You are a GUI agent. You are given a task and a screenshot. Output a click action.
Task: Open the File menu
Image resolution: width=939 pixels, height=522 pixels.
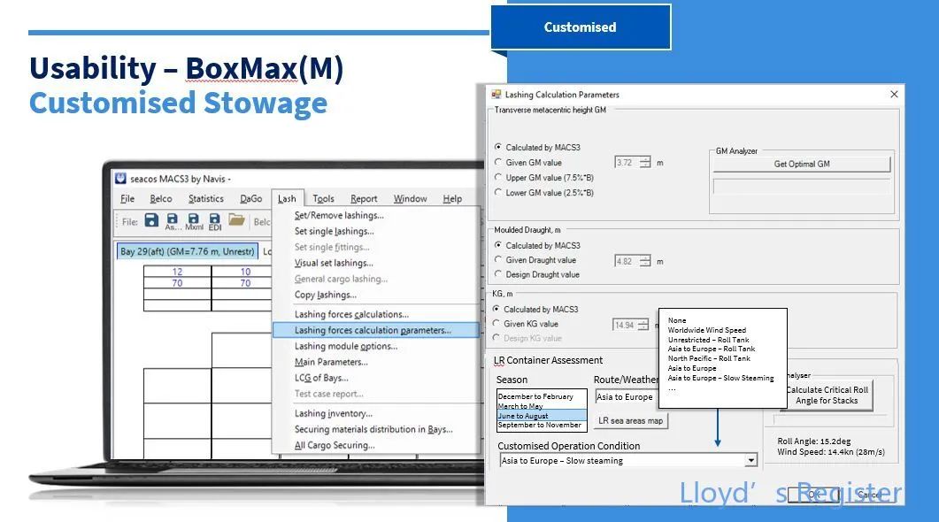pyautogui.click(x=127, y=199)
